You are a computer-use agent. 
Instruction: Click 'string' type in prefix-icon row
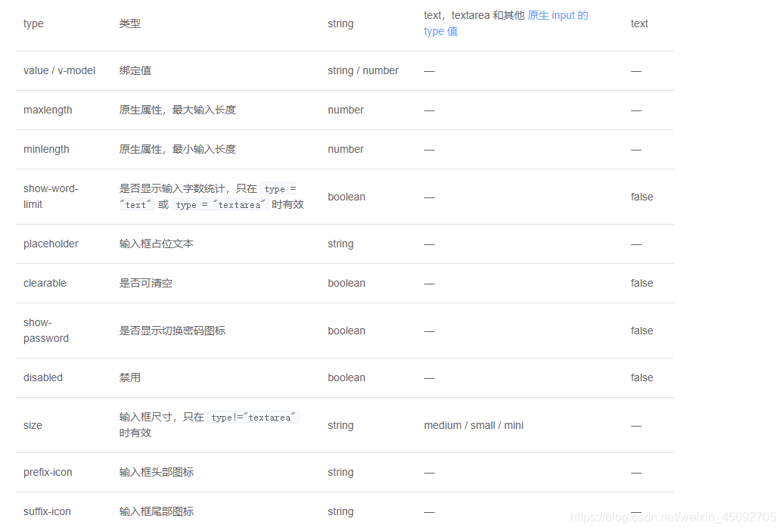pos(340,472)
